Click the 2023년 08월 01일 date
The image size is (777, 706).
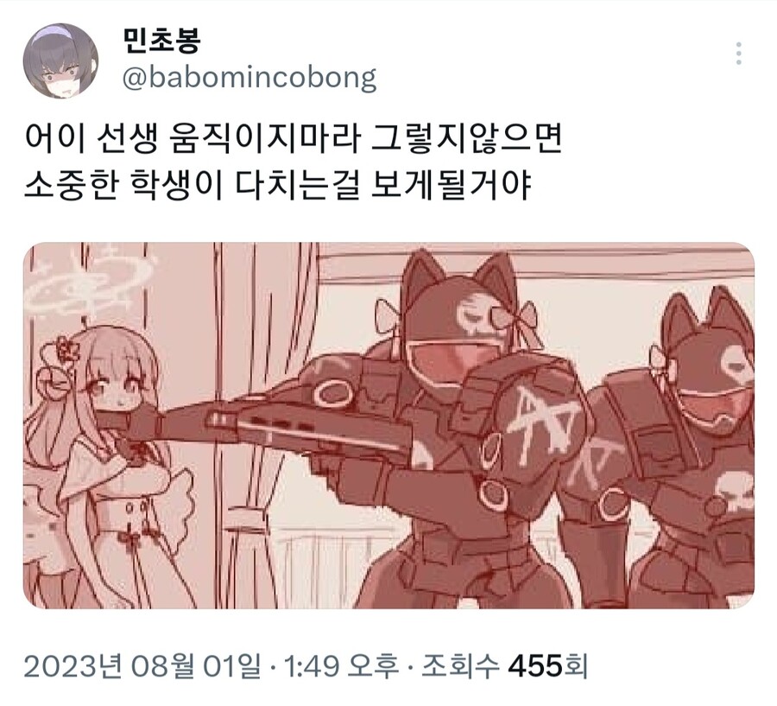(x=142, y=665)
